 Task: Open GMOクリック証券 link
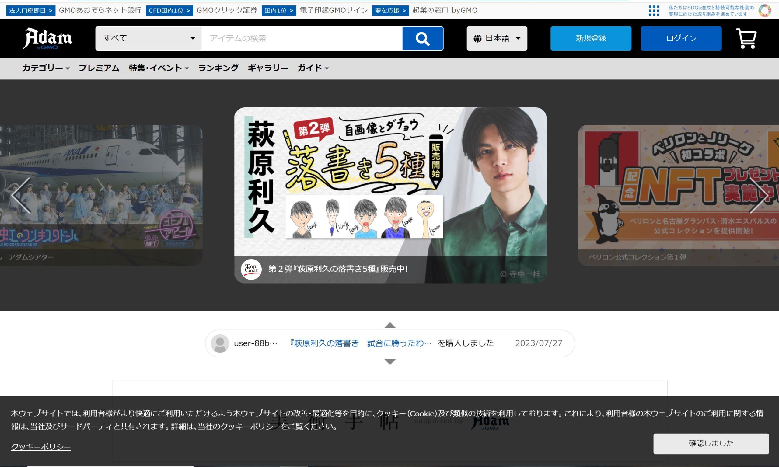point(227,10)
